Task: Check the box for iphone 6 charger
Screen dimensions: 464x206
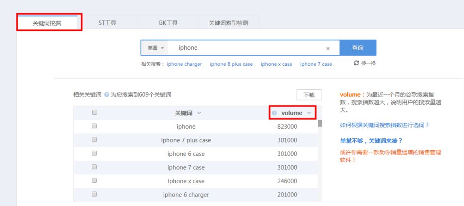Action: click(x=95, y=194)
